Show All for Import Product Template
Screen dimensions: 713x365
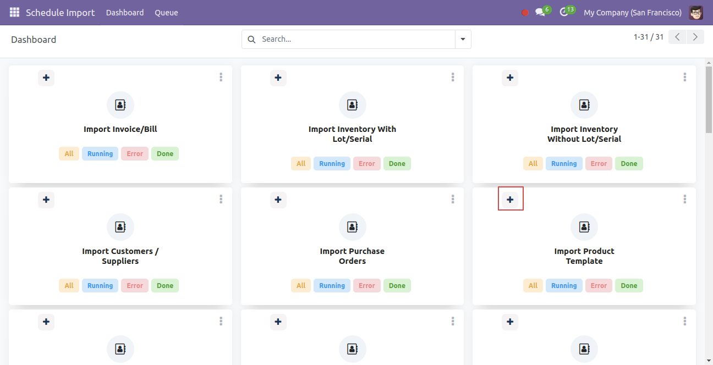pos(533,286)
